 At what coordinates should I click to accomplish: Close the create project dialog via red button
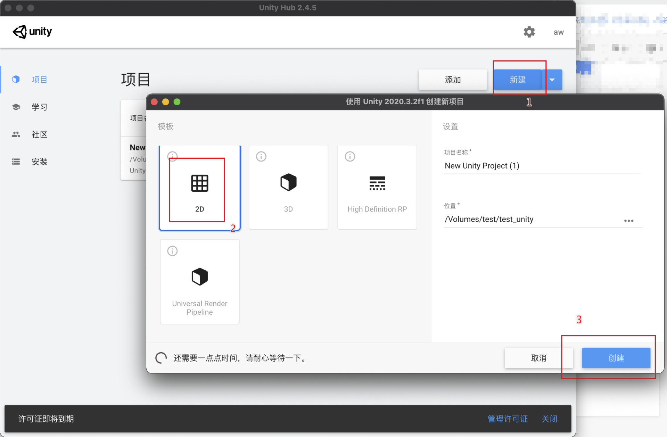pos(155,102)
